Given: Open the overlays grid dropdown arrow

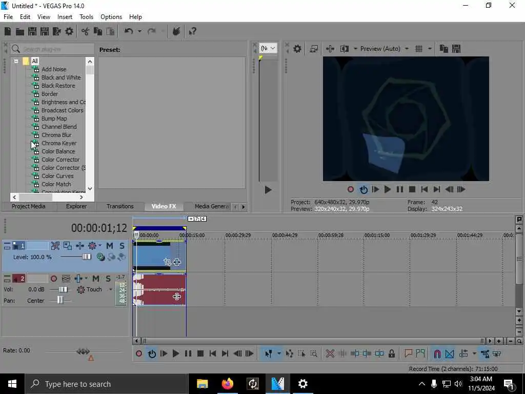Looking at the screenshot, I should coord(430,49).
